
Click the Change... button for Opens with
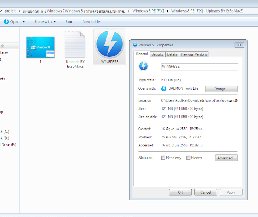click(x=221, y=89)
